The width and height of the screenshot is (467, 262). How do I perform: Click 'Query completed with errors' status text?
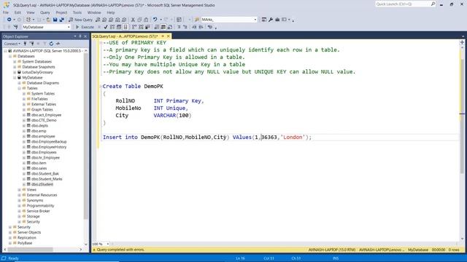120,250
